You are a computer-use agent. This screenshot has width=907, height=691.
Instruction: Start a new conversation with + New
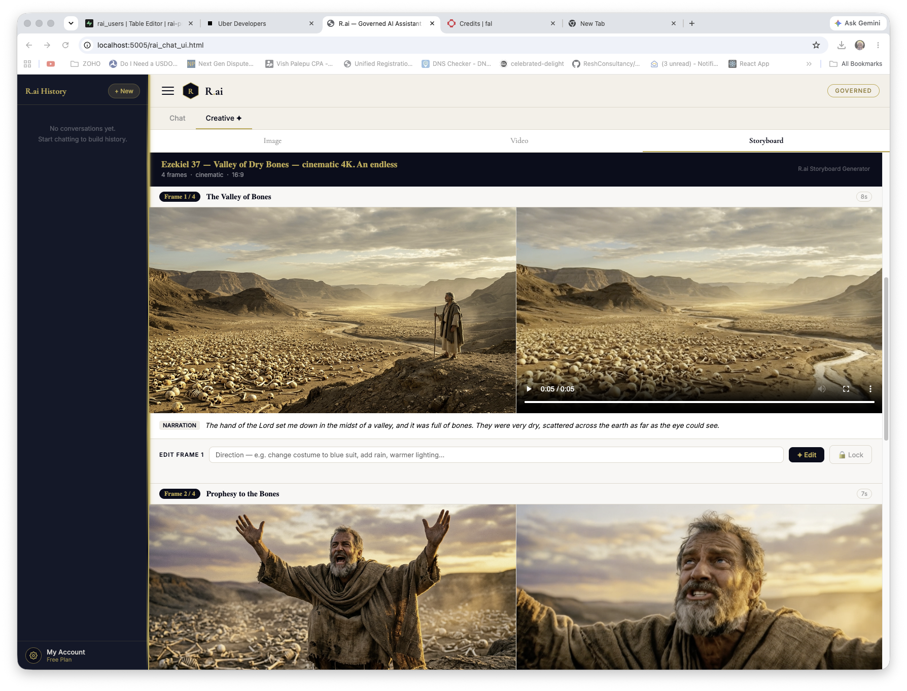124,91
